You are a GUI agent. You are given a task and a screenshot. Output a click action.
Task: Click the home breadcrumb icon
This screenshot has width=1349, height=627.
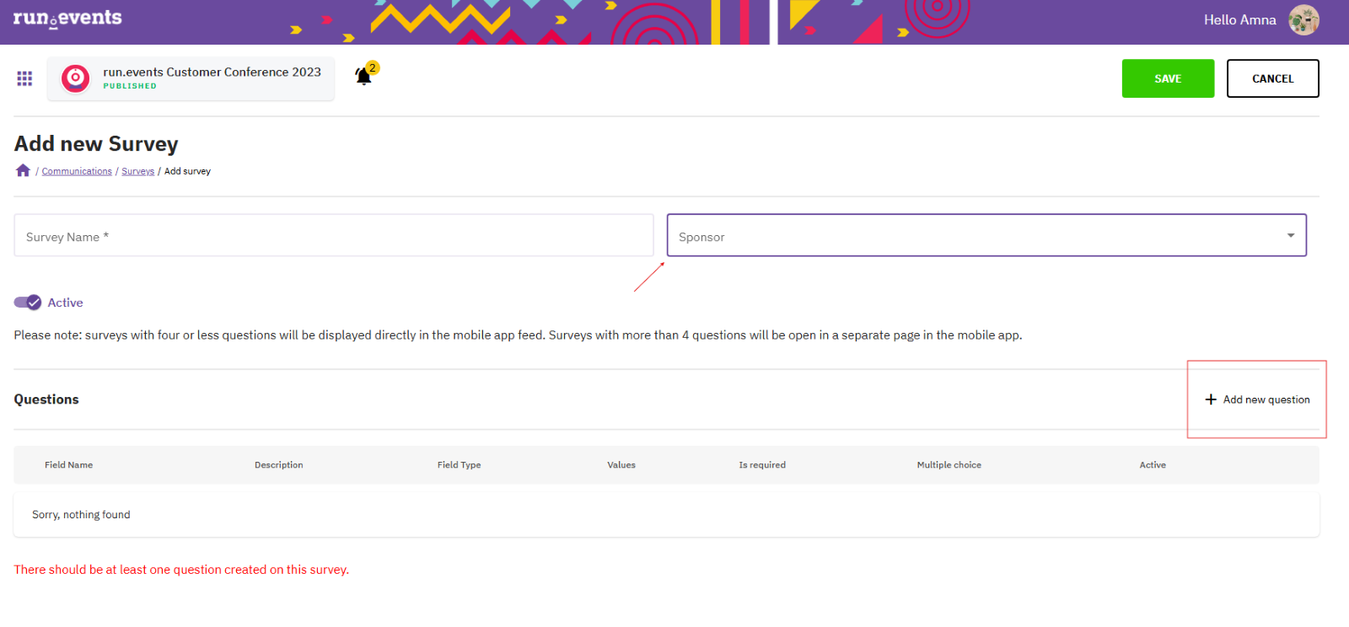[23, 170]
